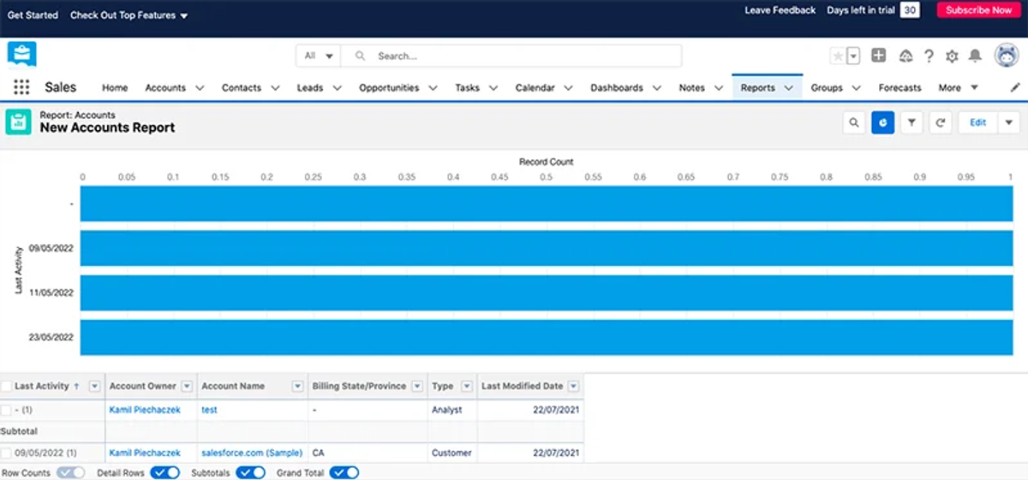Open the Account Name column menu
This screenshot has height=480, width=1028.
pos(297,386)
